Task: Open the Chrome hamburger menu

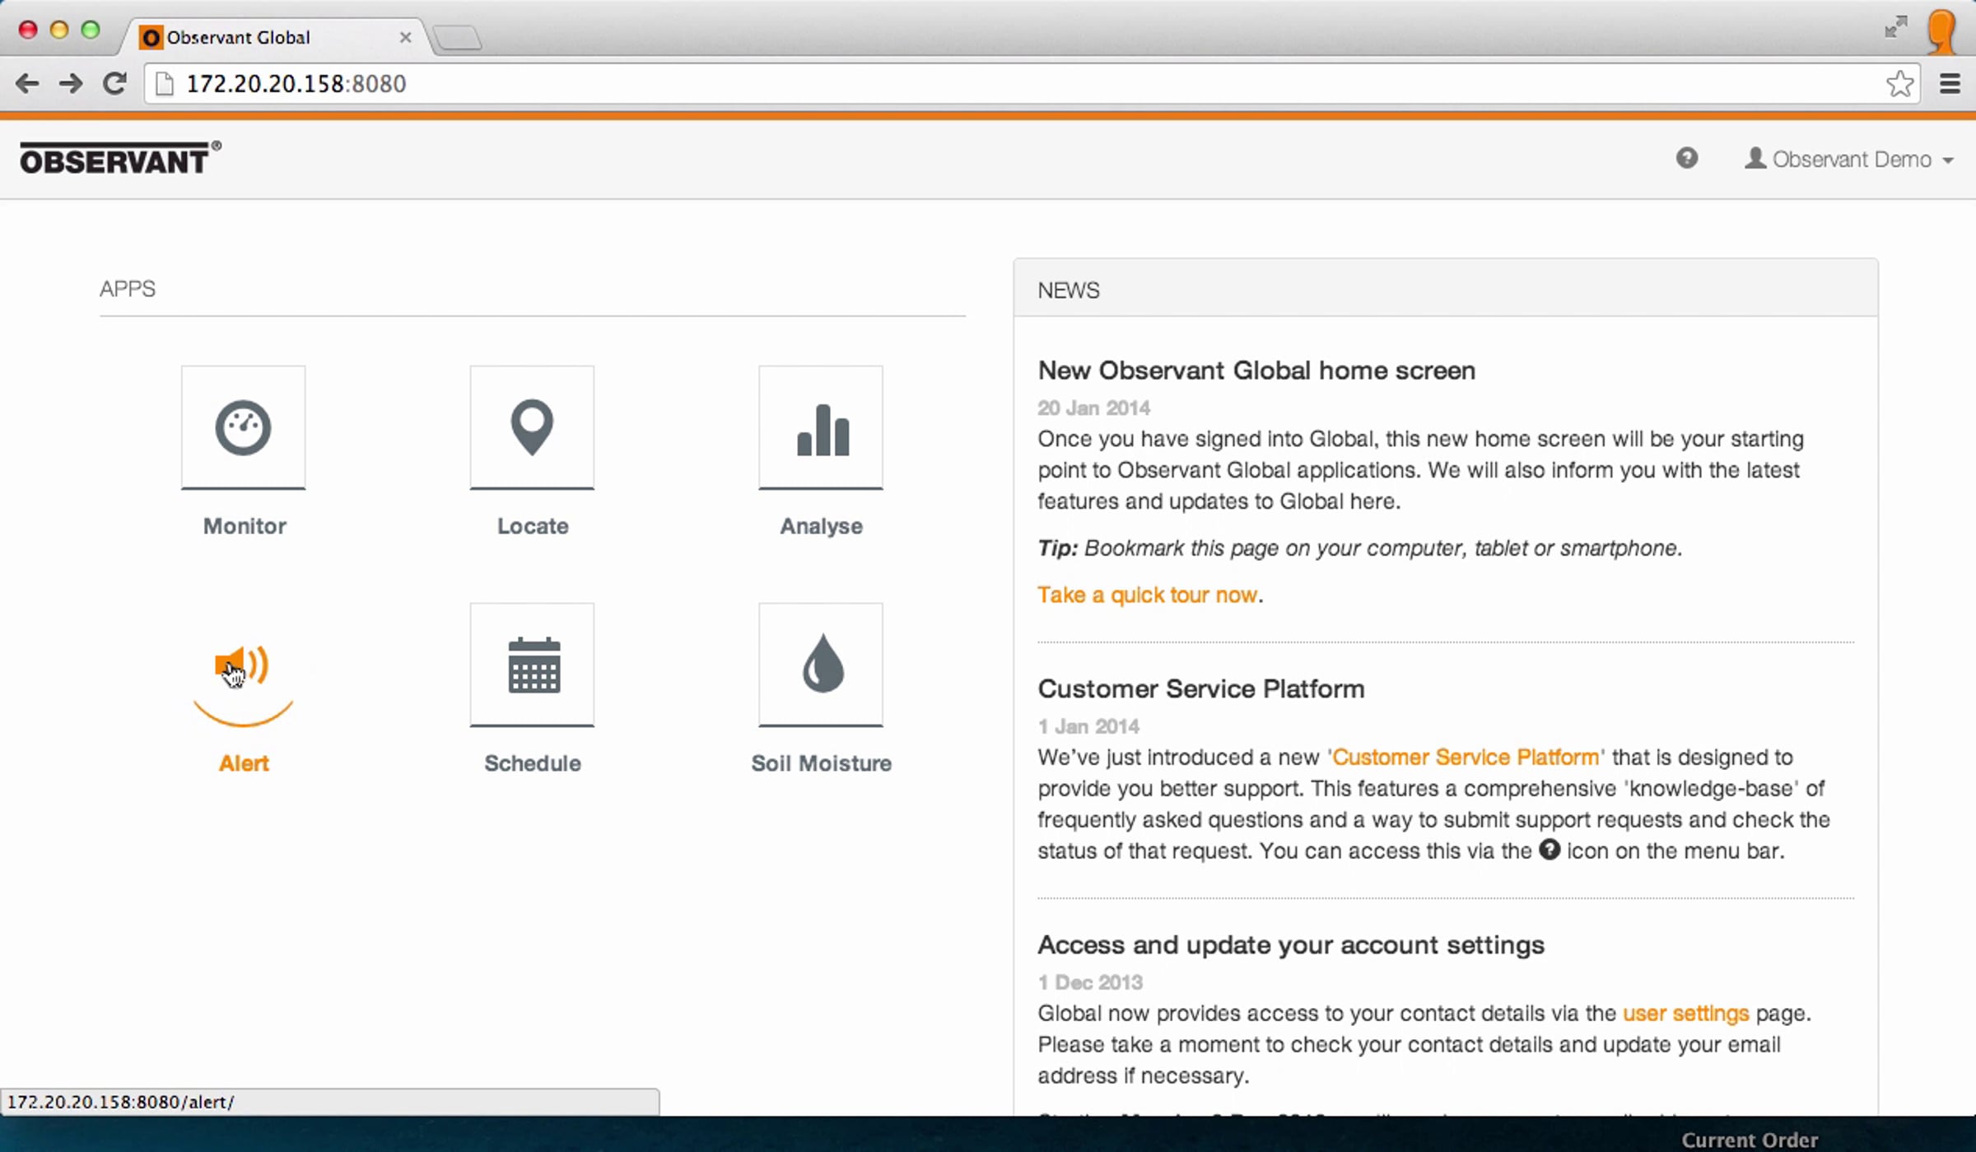Action: (x=1950, y=83)
